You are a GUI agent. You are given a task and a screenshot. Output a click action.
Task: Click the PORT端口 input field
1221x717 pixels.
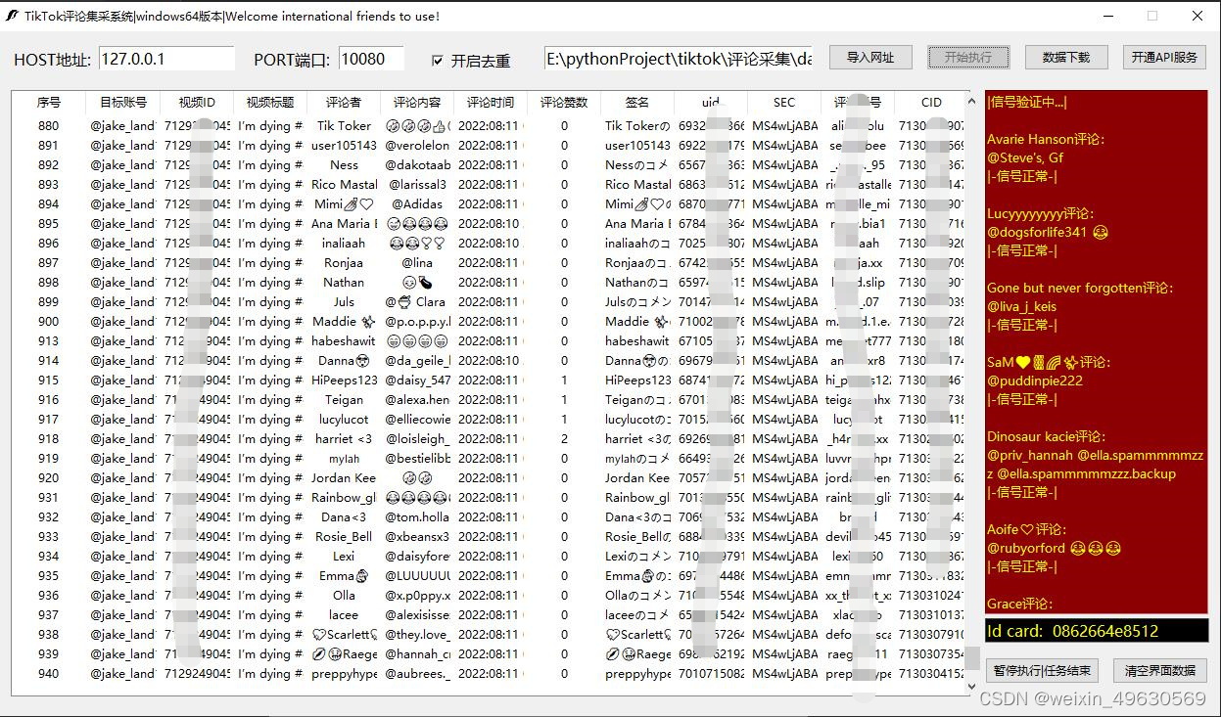click(371, 59)
